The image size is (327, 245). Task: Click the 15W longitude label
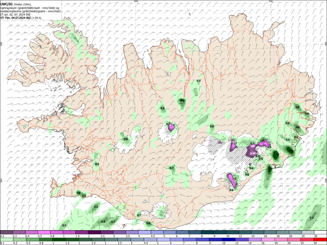(x=271, y=1)
